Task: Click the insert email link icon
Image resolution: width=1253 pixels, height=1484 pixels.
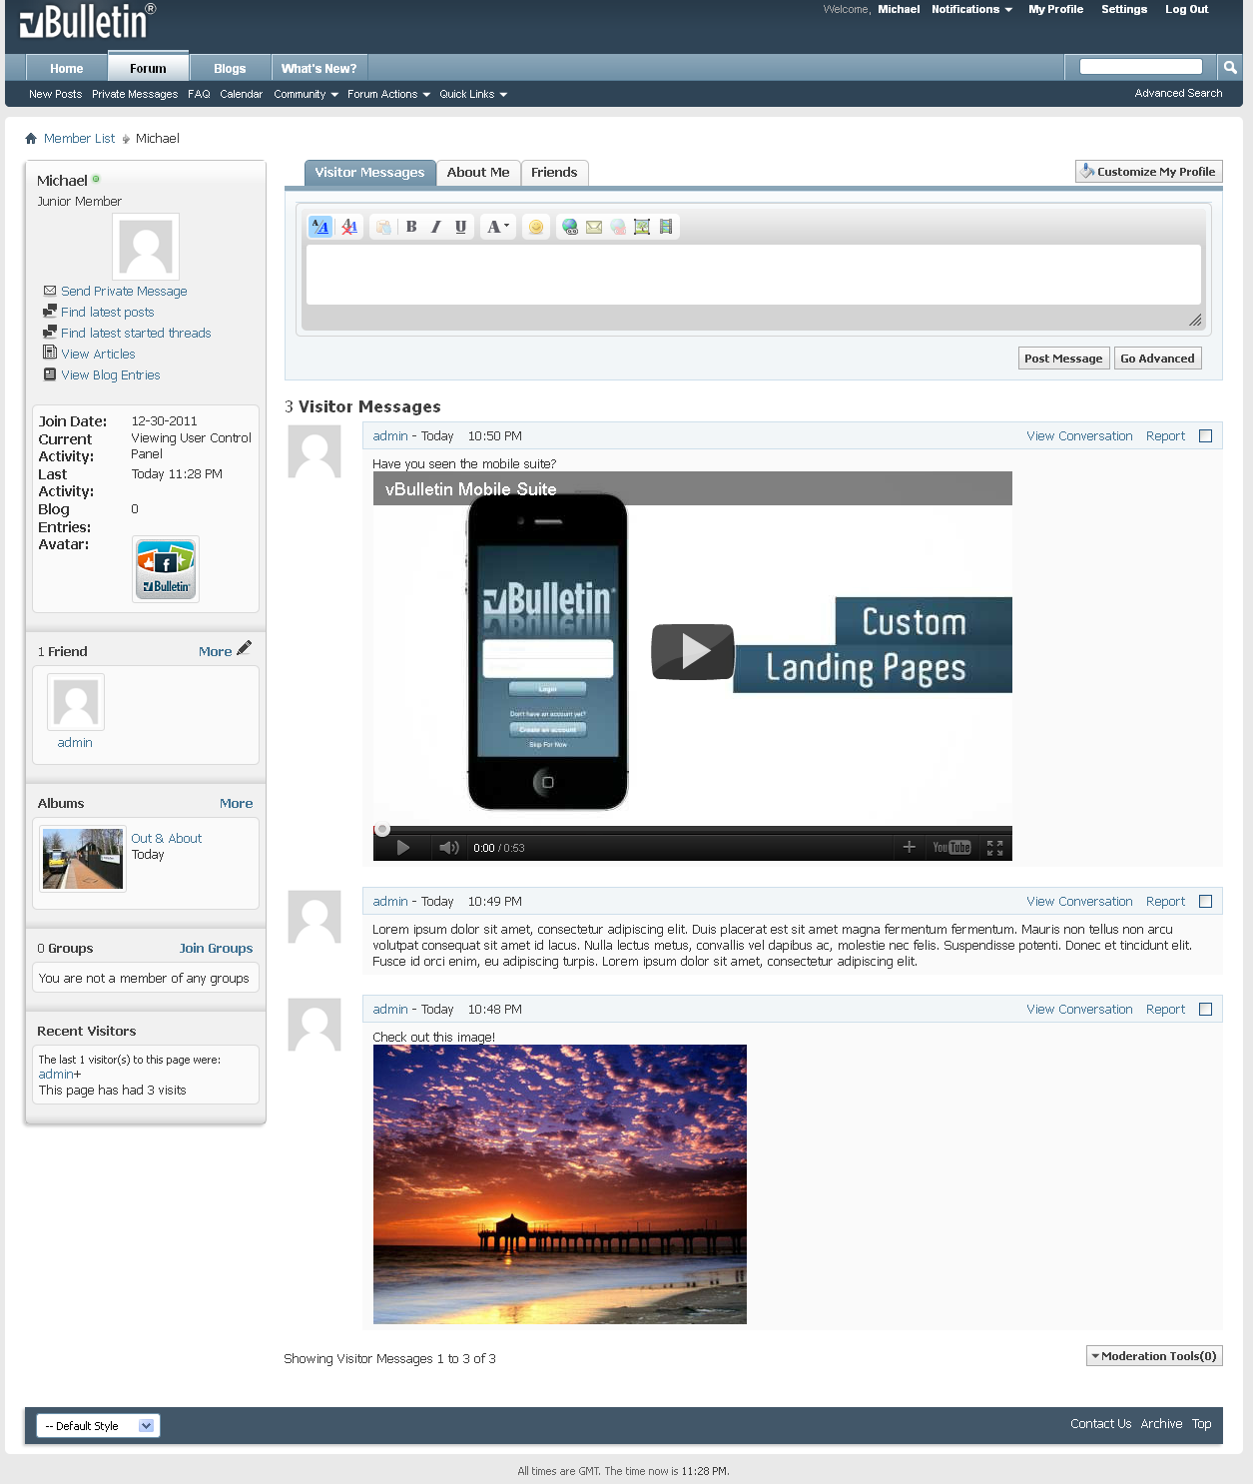Action: pos(594,227)
